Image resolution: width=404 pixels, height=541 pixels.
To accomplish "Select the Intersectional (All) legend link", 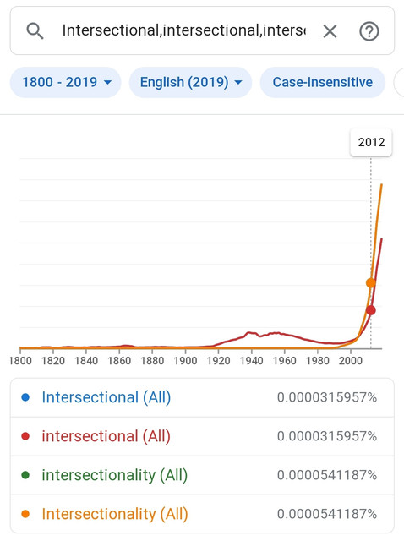I will coord(106,397).
